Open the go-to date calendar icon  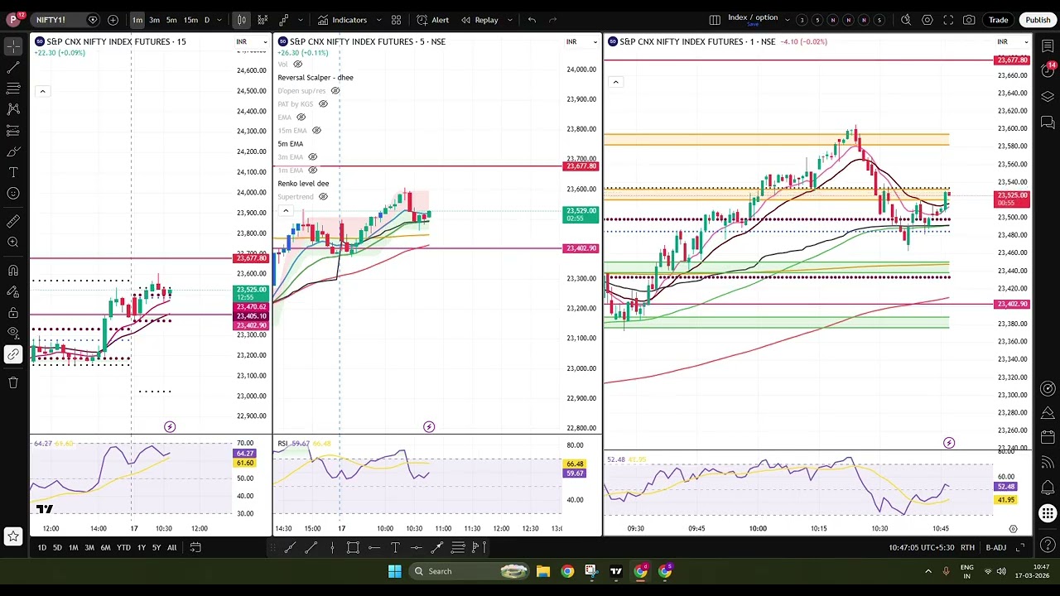(x=195, y=547)
